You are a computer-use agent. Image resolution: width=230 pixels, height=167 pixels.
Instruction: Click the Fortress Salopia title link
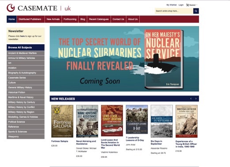tap(60, 141)
